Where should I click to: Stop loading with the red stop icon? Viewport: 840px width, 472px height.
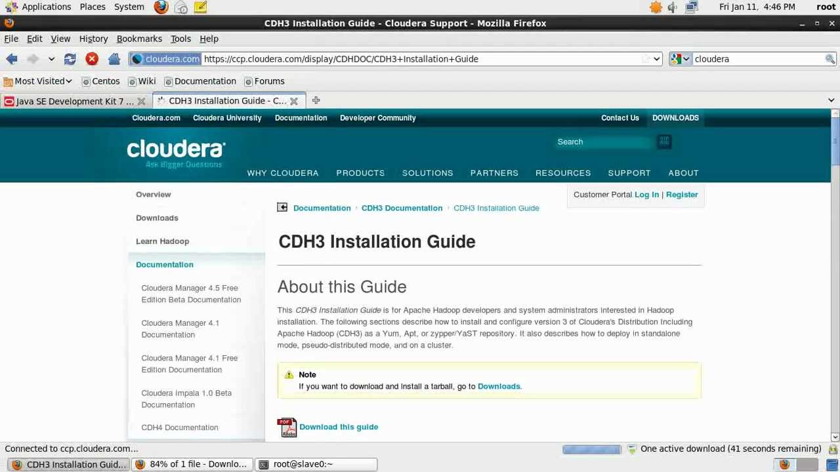(x=92, y=59)
